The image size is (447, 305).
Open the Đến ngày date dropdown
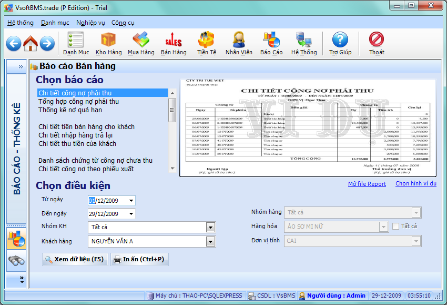[x=131, y=214]
